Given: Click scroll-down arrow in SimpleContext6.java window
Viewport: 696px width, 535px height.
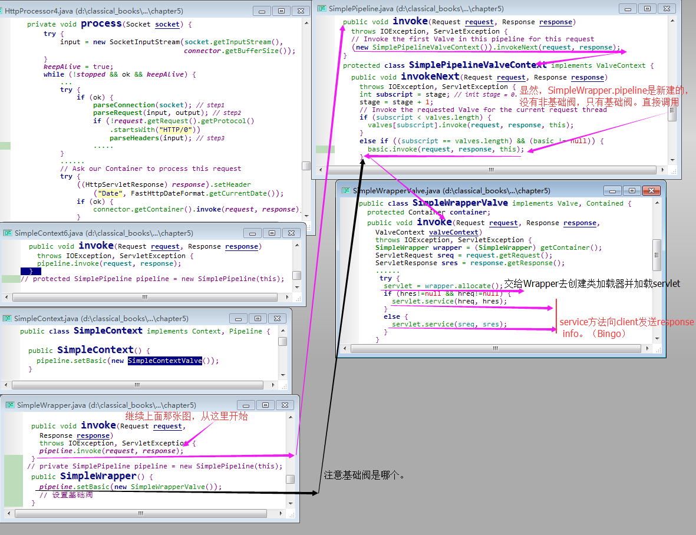Looking at the screenshot, I should coord(297,288).
